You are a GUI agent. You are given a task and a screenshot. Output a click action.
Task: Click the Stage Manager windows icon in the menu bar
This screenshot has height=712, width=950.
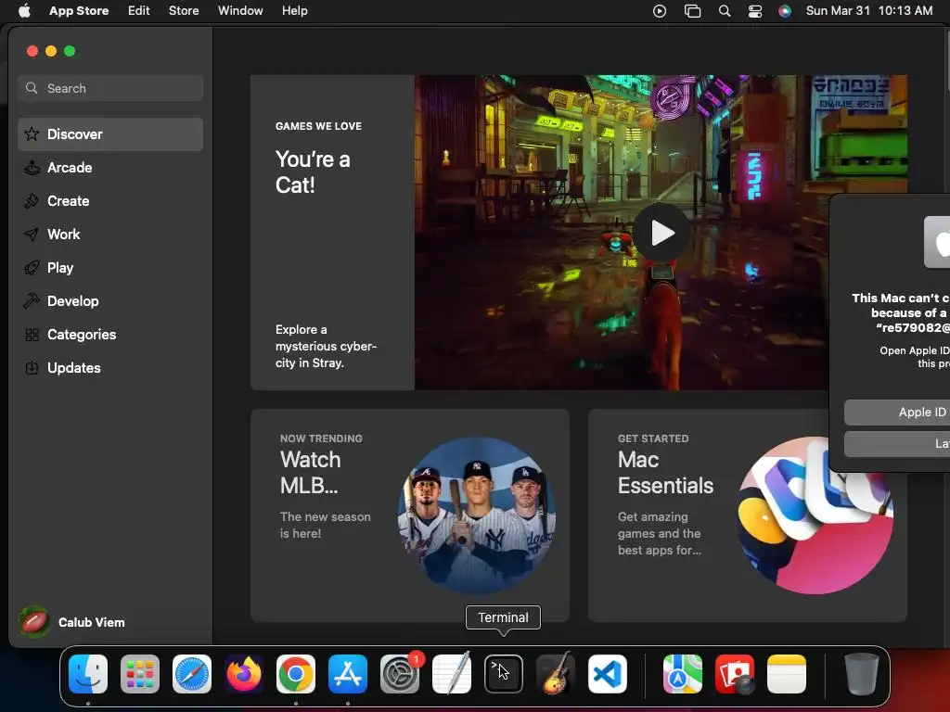692,11
